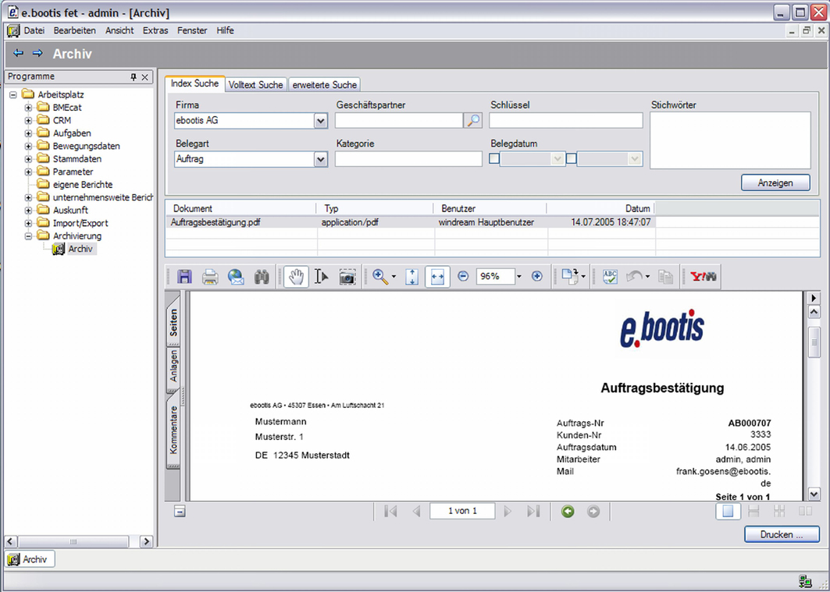Take a snapshot with the camera tool
The height and width of the screenshot is (592, 830).
point(347,276)
